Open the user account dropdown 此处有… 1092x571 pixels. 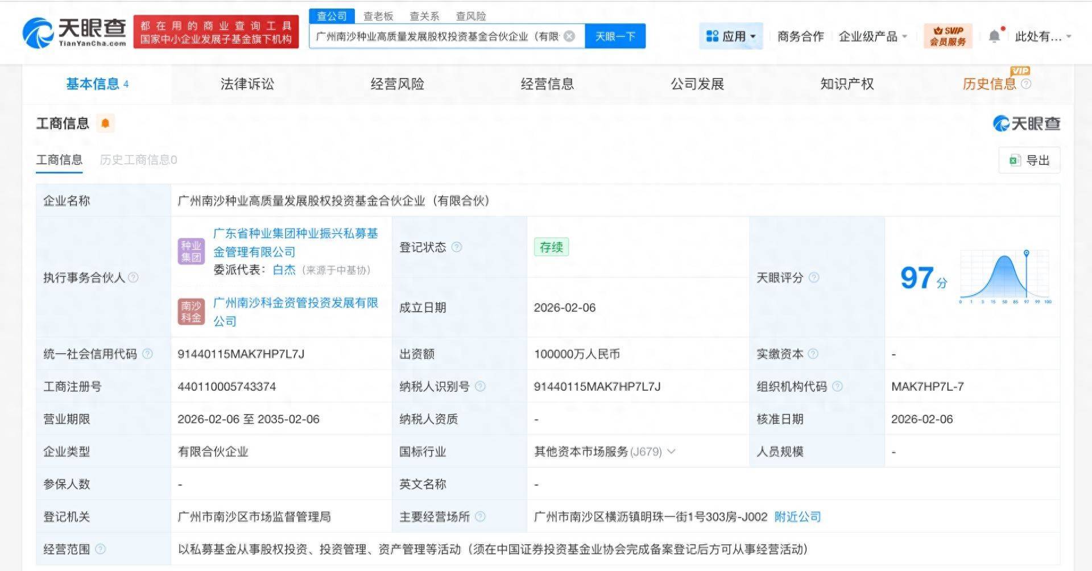point(1043,36)
